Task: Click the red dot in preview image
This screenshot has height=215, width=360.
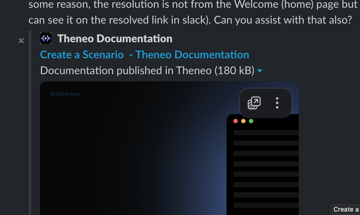Action: [x=235, y=121]
